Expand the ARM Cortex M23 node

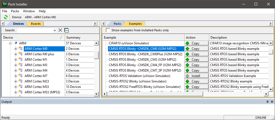(x=16, y=81)
